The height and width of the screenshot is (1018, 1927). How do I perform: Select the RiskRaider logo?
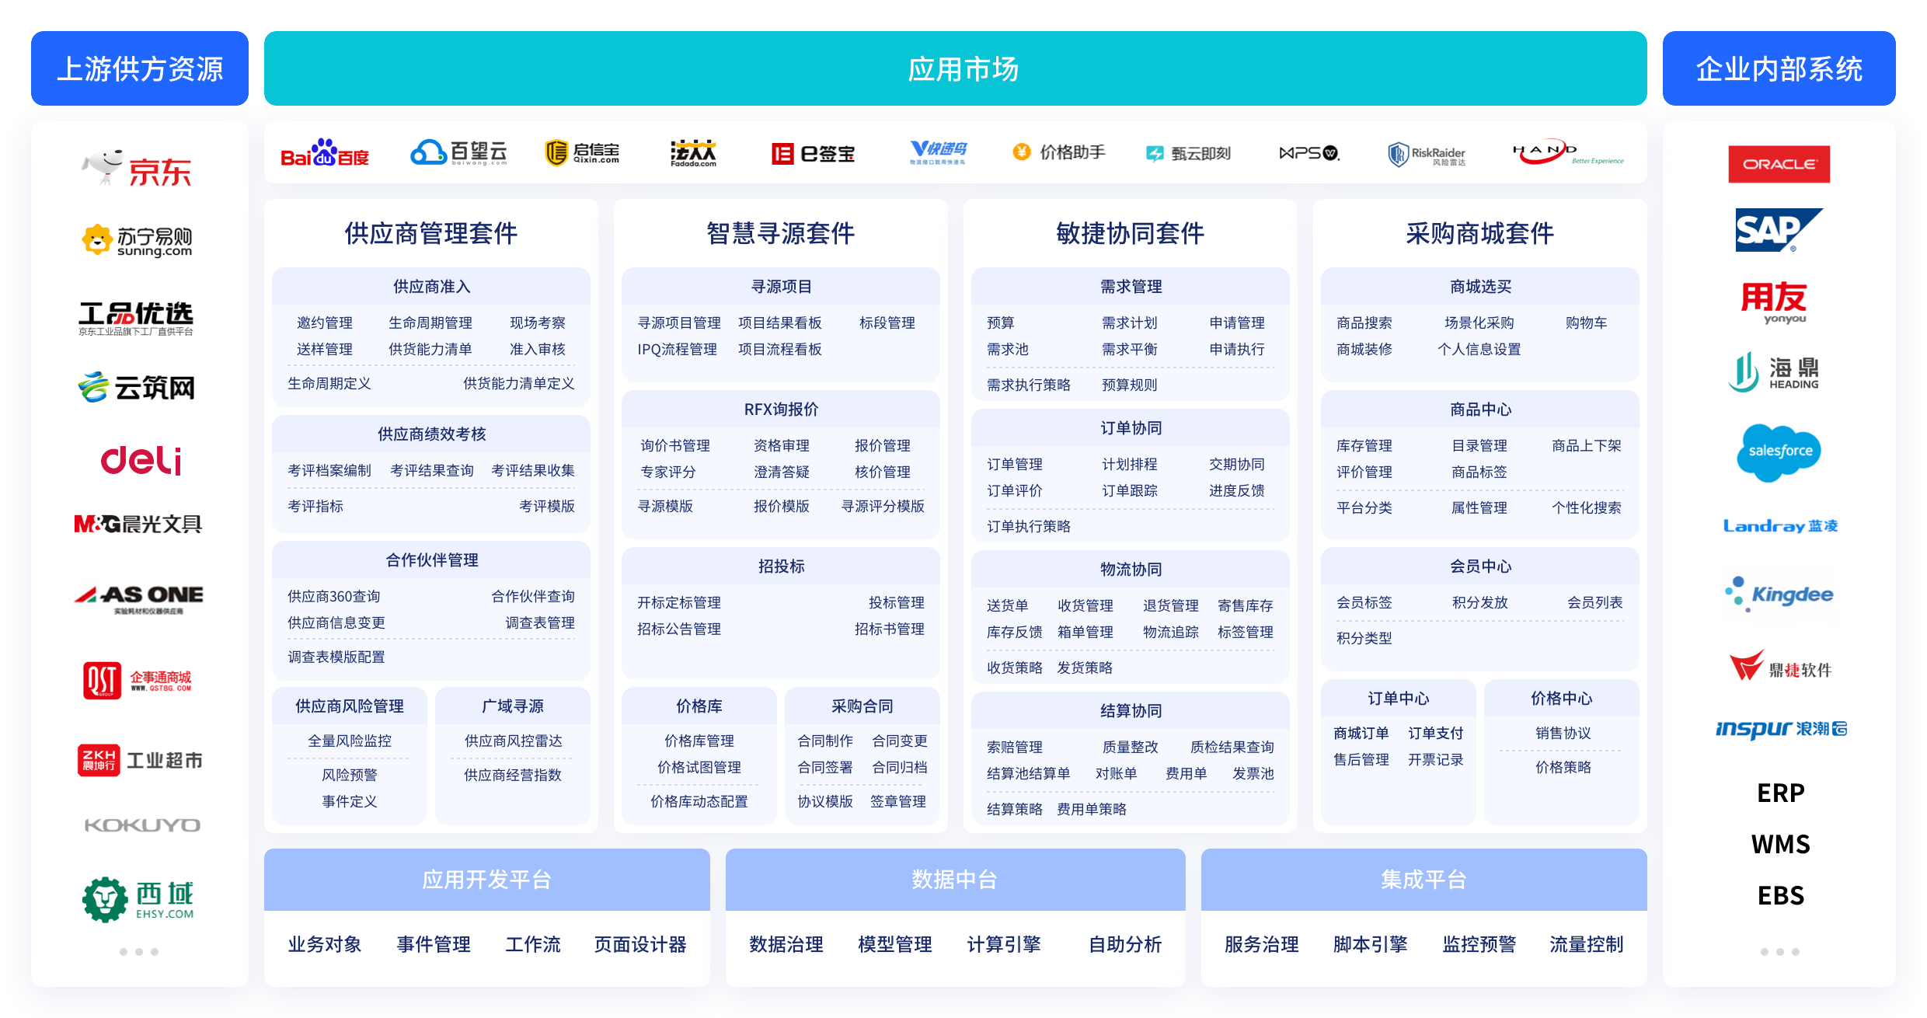pos(1427,155)
